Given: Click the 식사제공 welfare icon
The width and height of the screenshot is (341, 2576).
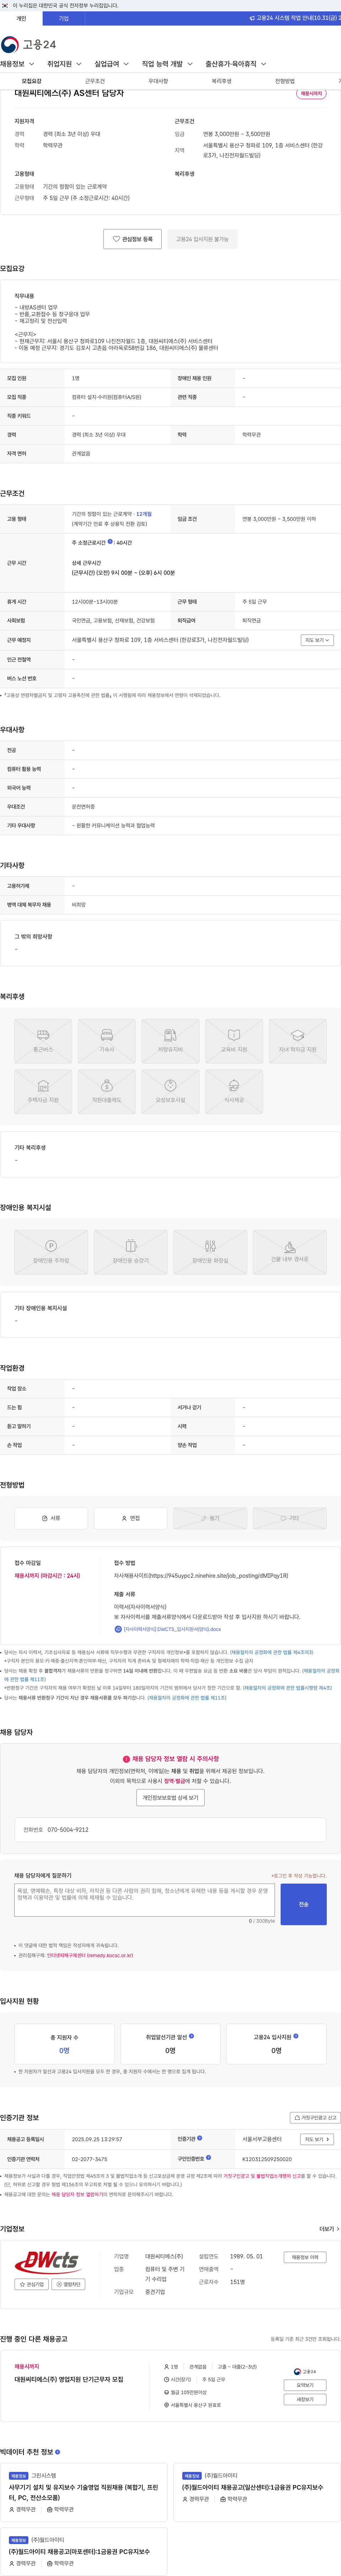Looking at the screenshot, I should (x=234, y=1092).
